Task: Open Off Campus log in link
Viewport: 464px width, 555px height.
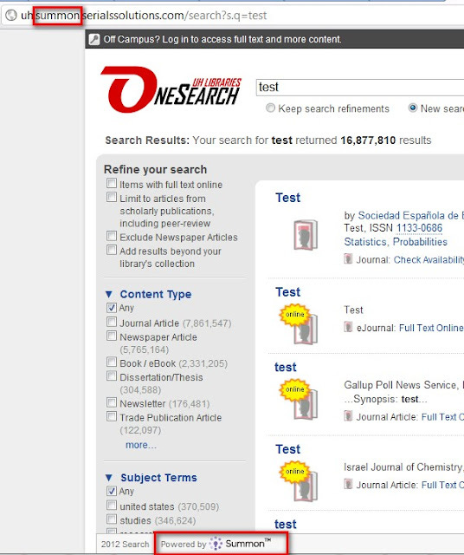Action: click(222, 39)
